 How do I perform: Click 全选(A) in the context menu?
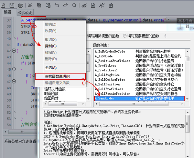coord(50,68)
